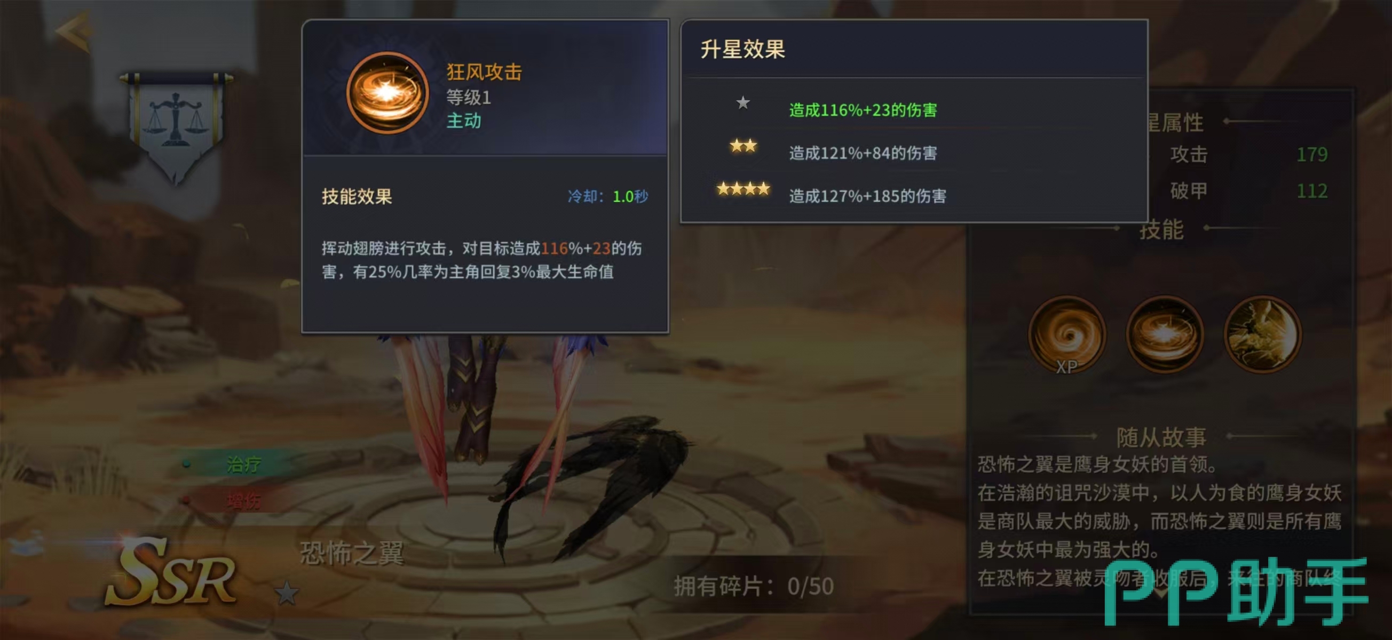Click the 恐怖之翼 follower name
This screenshot has width=1392, height=640.
352,553
